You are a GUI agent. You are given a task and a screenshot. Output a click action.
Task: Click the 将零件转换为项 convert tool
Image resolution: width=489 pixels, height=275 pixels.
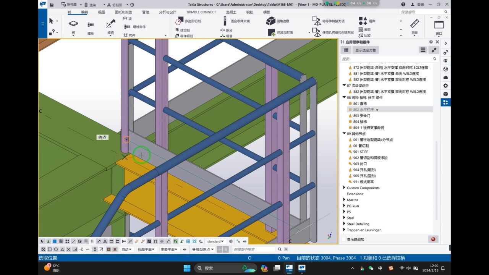328,21
